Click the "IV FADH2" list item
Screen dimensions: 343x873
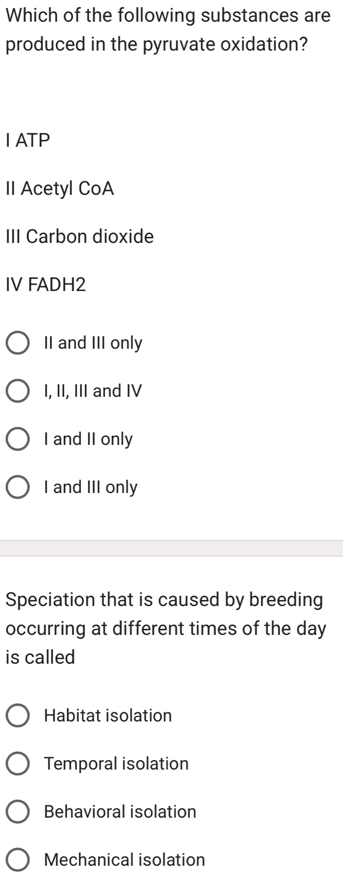pos(46,284)
